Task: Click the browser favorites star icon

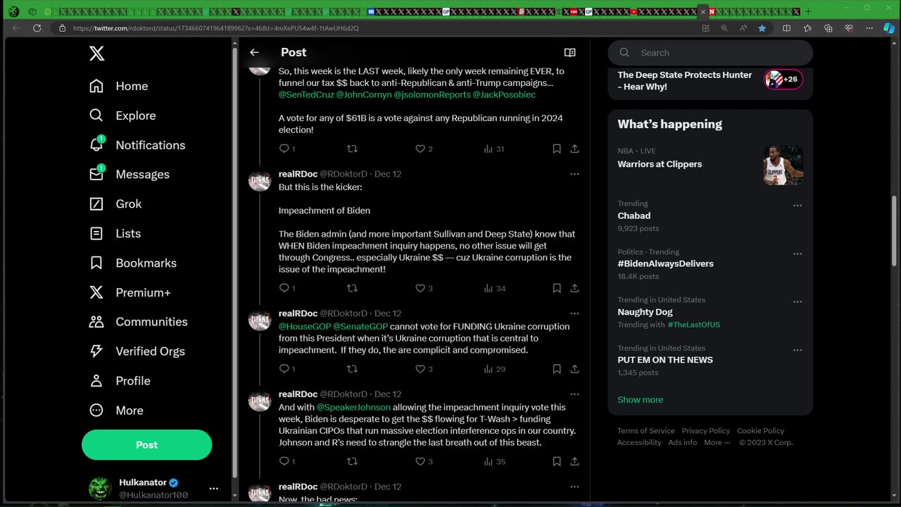Action: pyautogui.click(x=762, y=28)
